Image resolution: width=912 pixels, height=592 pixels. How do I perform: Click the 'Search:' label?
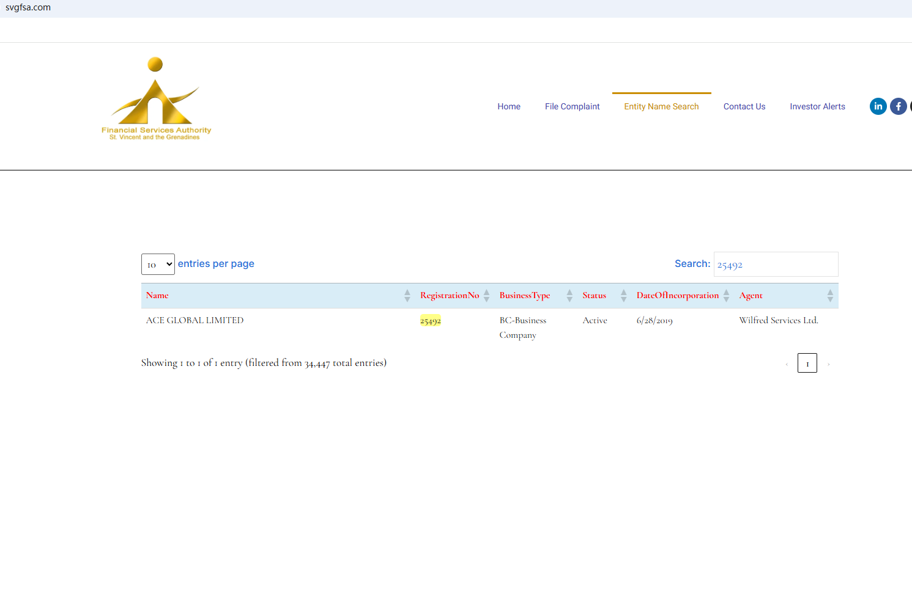[692, 264]
